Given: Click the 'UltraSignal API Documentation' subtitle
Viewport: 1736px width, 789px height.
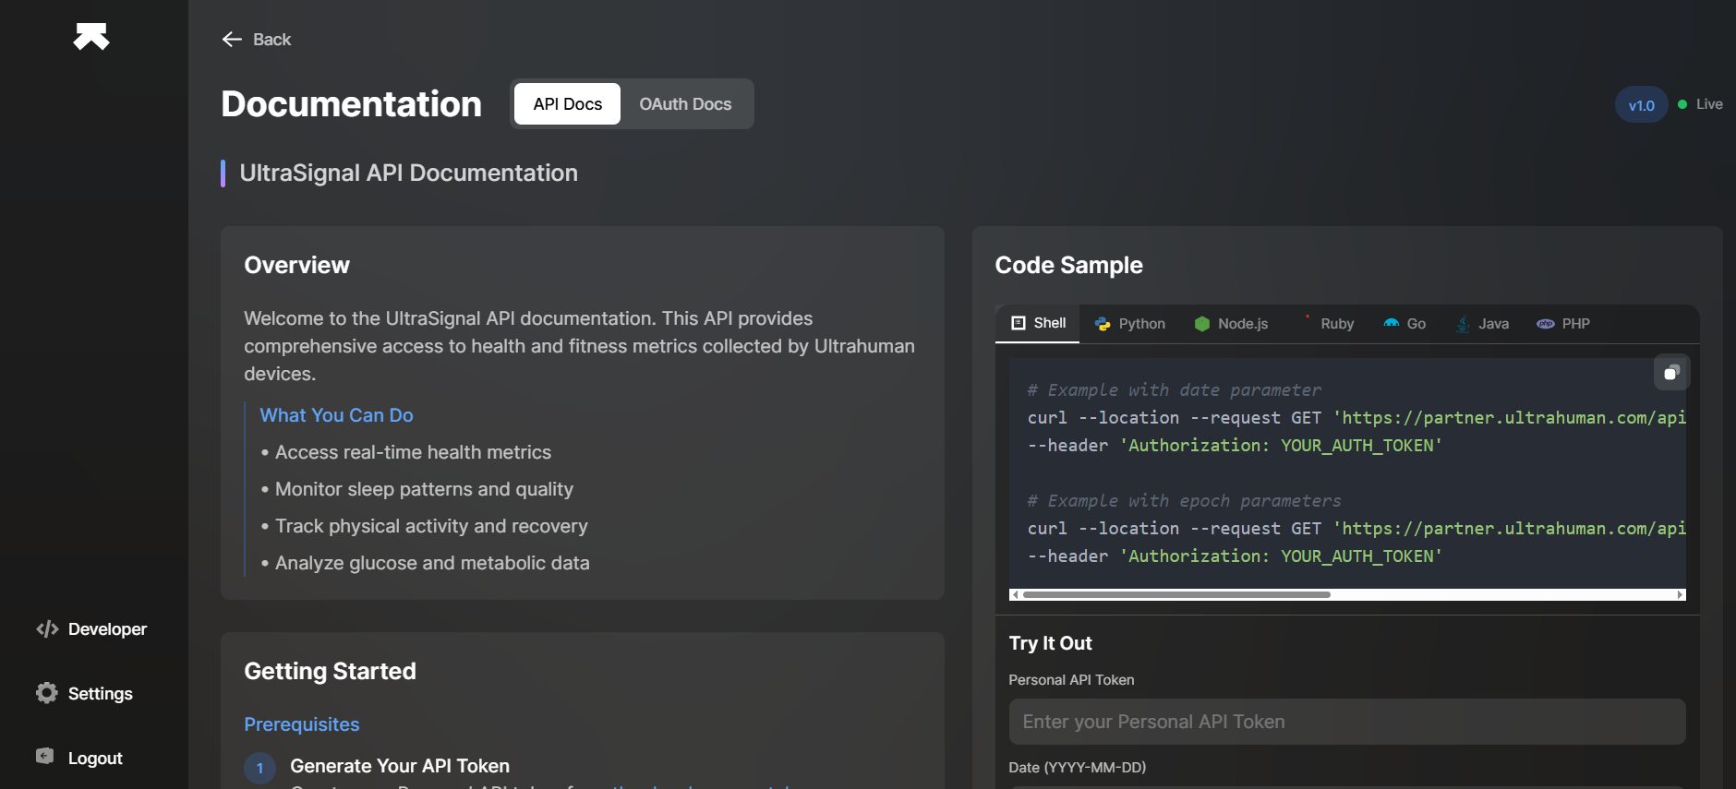Looking at the screenshot, I should point(408,173).
